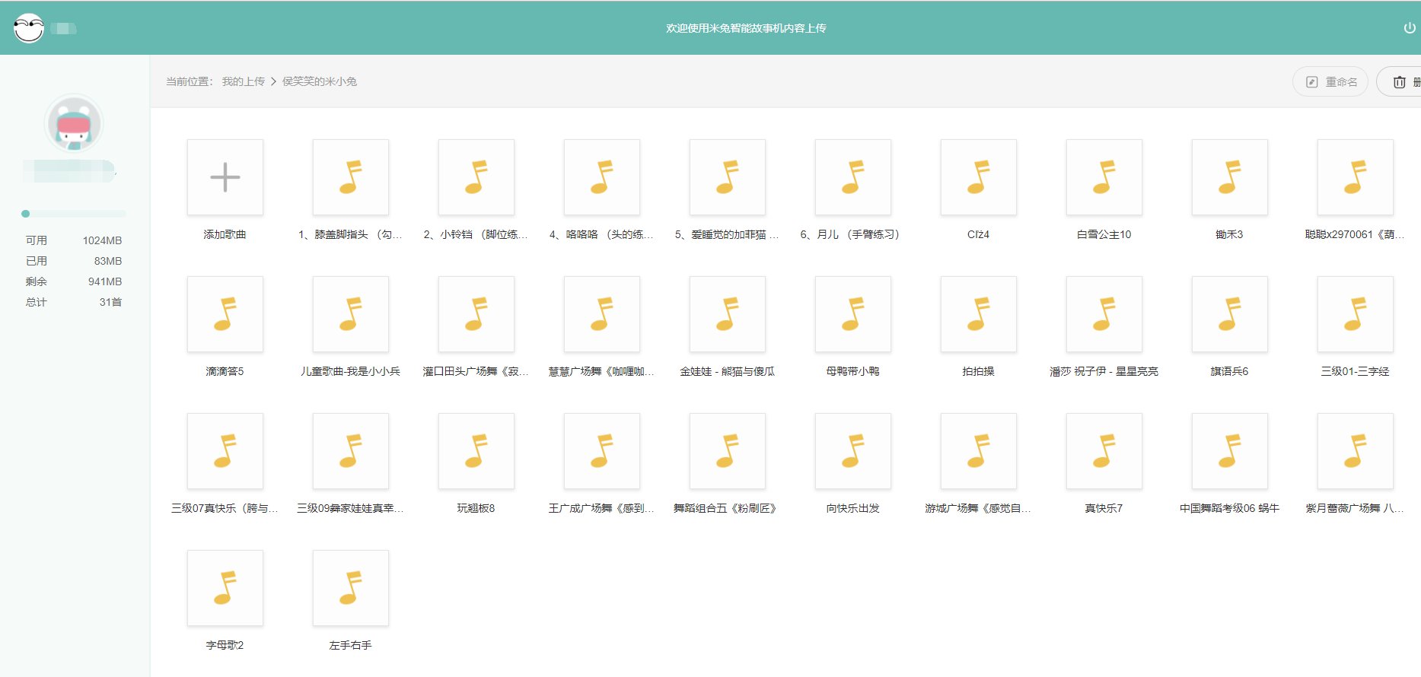Select the 王广成广场舞 song icon
This screenshot has width=1421, height=677.
coord(602,451)
